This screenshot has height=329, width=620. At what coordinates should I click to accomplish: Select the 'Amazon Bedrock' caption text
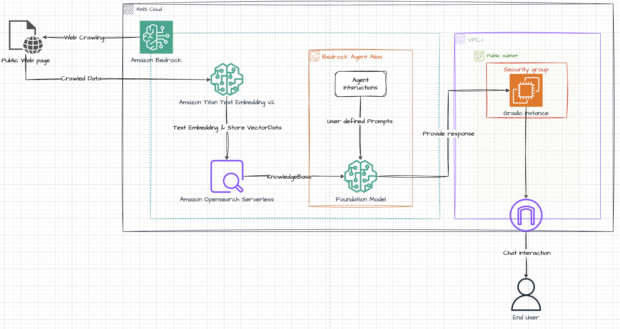pyautogui.click(x=156, y=60)
